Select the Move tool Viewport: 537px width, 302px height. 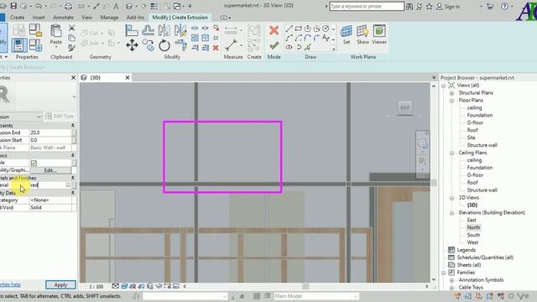[x=133, y=45]
